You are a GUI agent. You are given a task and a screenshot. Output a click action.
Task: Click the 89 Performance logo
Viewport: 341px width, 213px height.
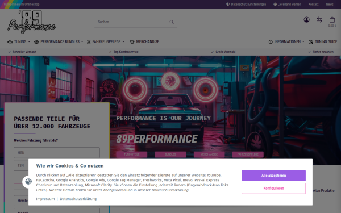click(31, 22)
